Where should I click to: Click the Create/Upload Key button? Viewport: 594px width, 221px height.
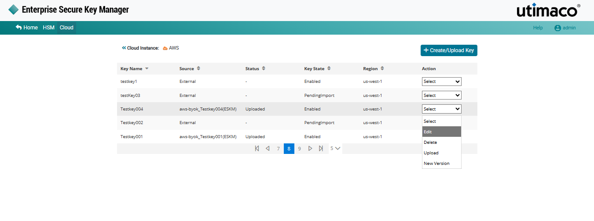449,50
